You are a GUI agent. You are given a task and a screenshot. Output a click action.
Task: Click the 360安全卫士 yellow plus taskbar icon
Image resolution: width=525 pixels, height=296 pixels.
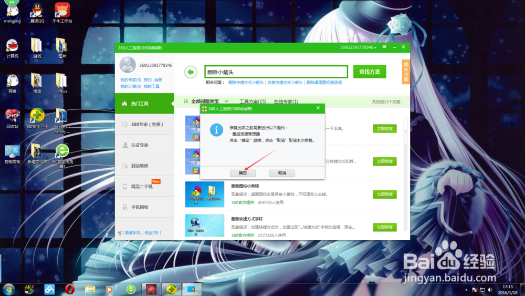pyautogui.click(x=172, y=289)
